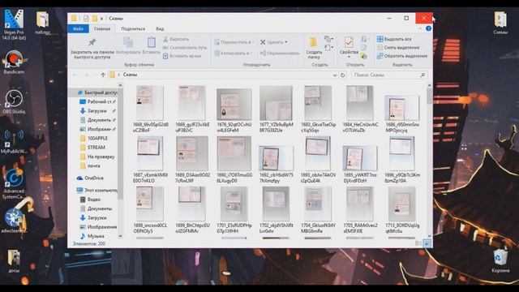Select Музыка under This PC
Image resolution: width=519 pixels, height=292 pixels.
coord(92,236)
